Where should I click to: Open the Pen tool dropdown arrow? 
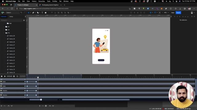(x=35, y=13)
